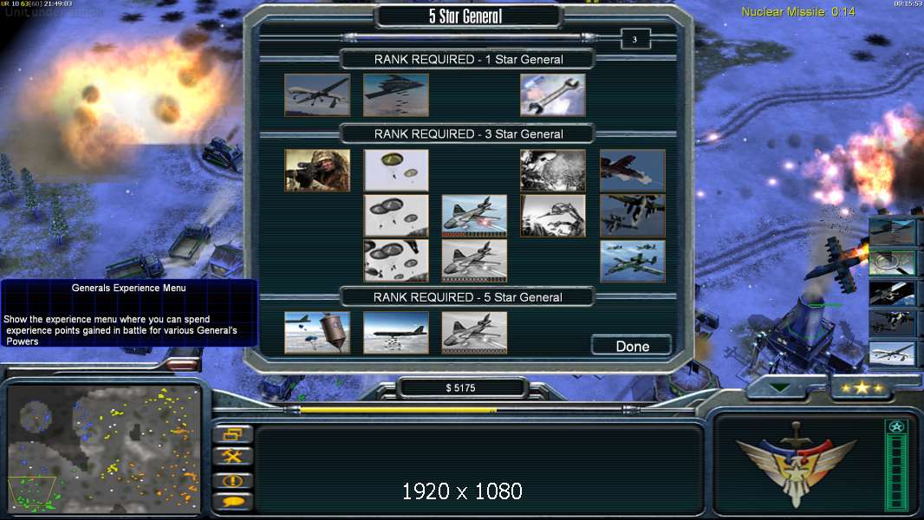Click the crossed hammer and wrench button
The height and width of the screenshot is (520, 924).
[233, 457]
